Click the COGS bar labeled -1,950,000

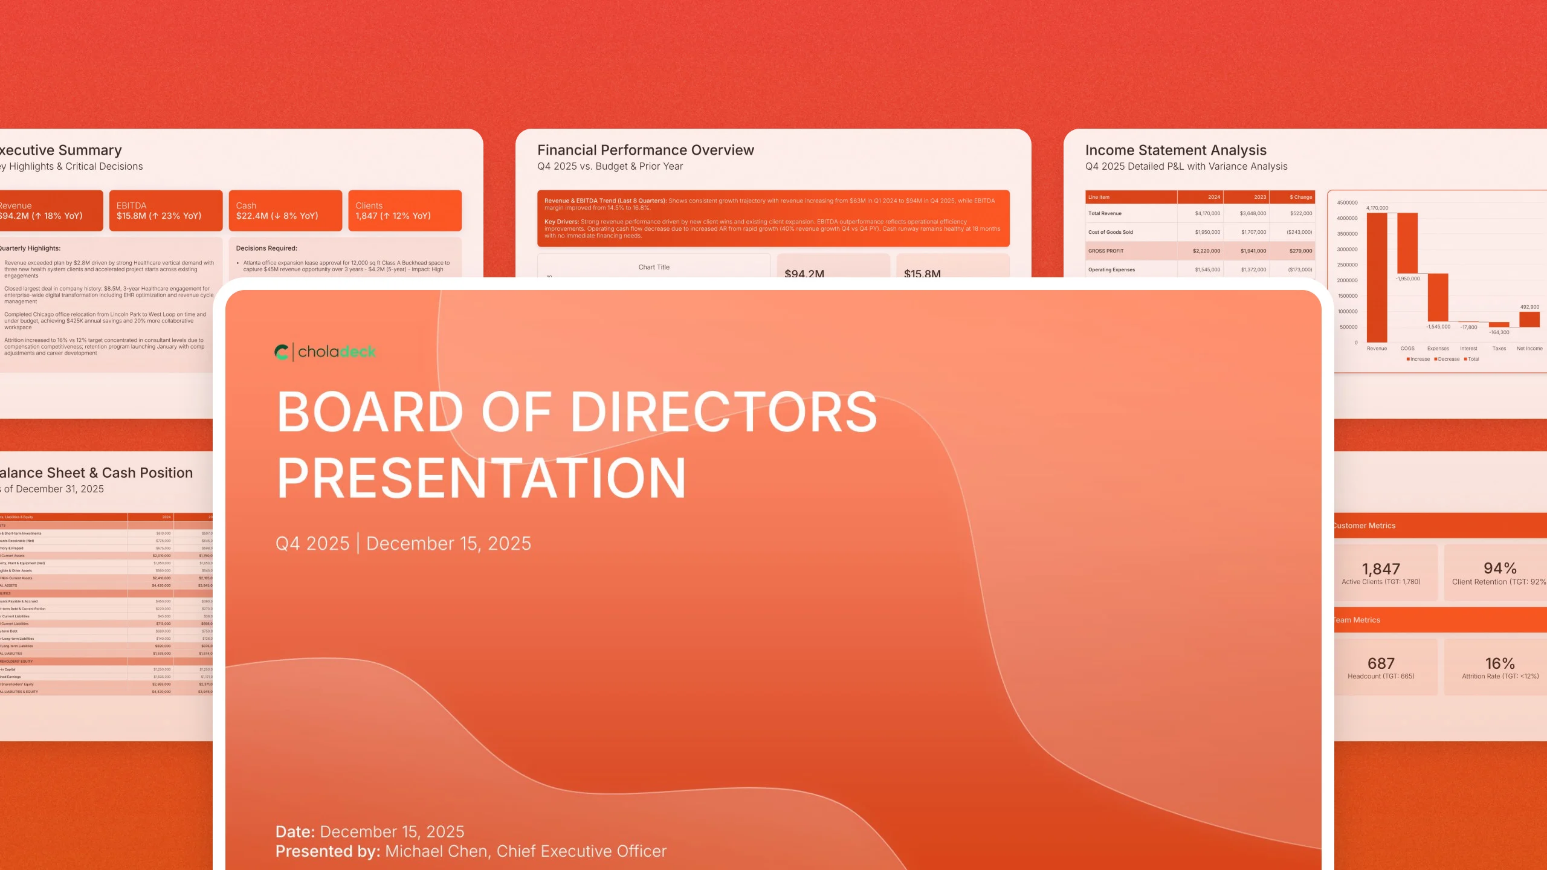click(x=1407, y=243)
